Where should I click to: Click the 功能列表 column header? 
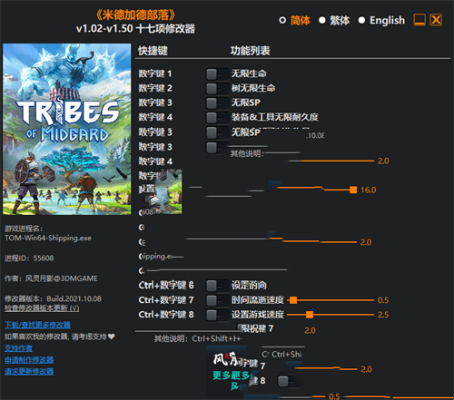[250, 51]
